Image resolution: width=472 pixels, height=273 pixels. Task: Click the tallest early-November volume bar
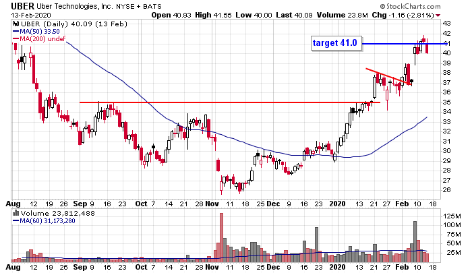point(222,237)
